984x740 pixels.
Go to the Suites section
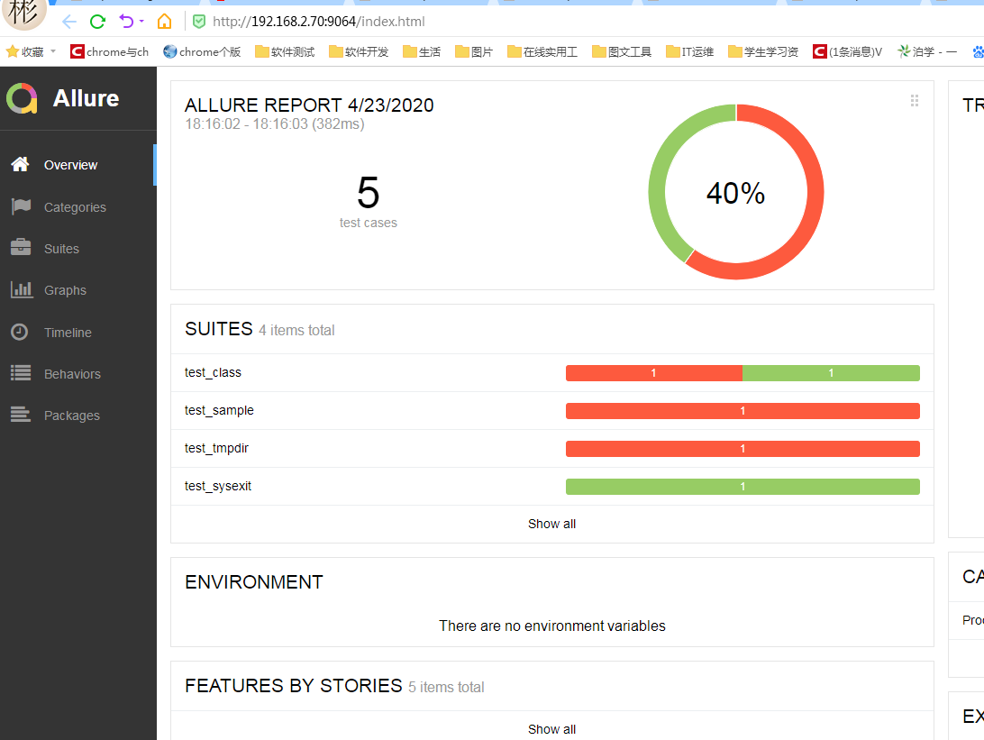pyautogui.click(x=77, y=249)
